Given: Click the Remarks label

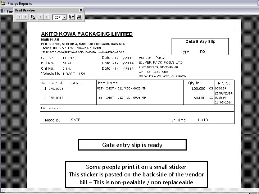Looking at the screenshot, I should coord(49,108).
